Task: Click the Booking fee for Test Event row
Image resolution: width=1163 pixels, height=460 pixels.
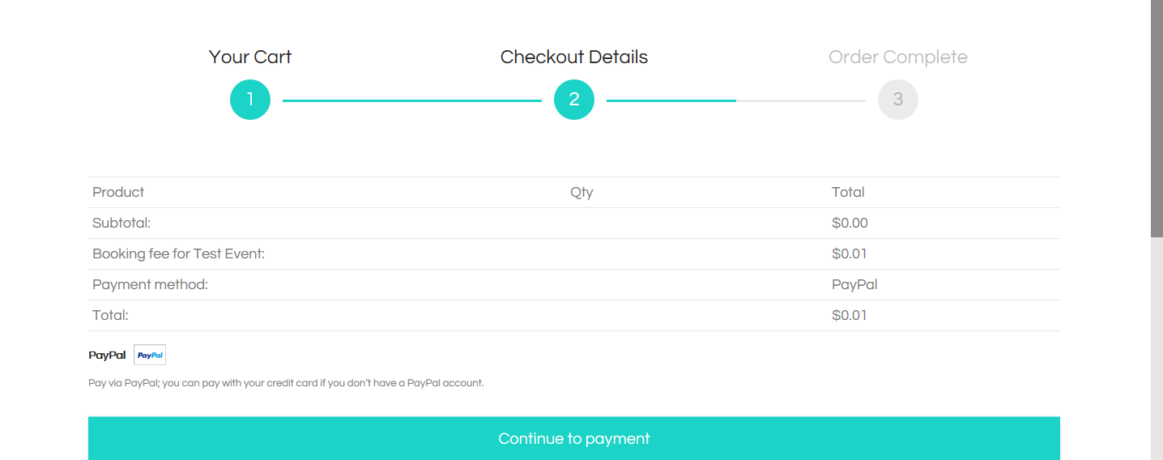Action: pyautogui.click(x=574, y=253)
